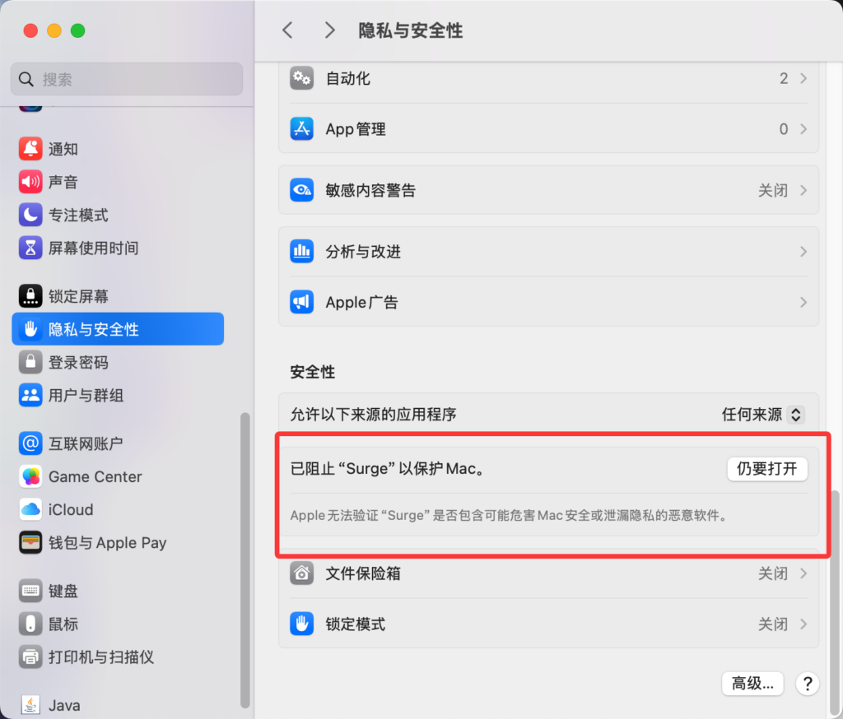
Task: Click the 隐私与安全性 hand icon in sidebar
Action: coord(30,329)
